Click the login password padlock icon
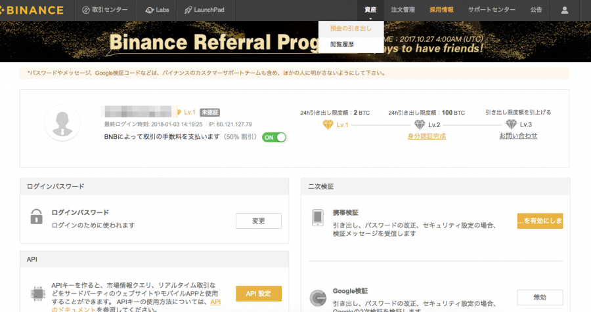The image size is (591, 312). (37, 217)
